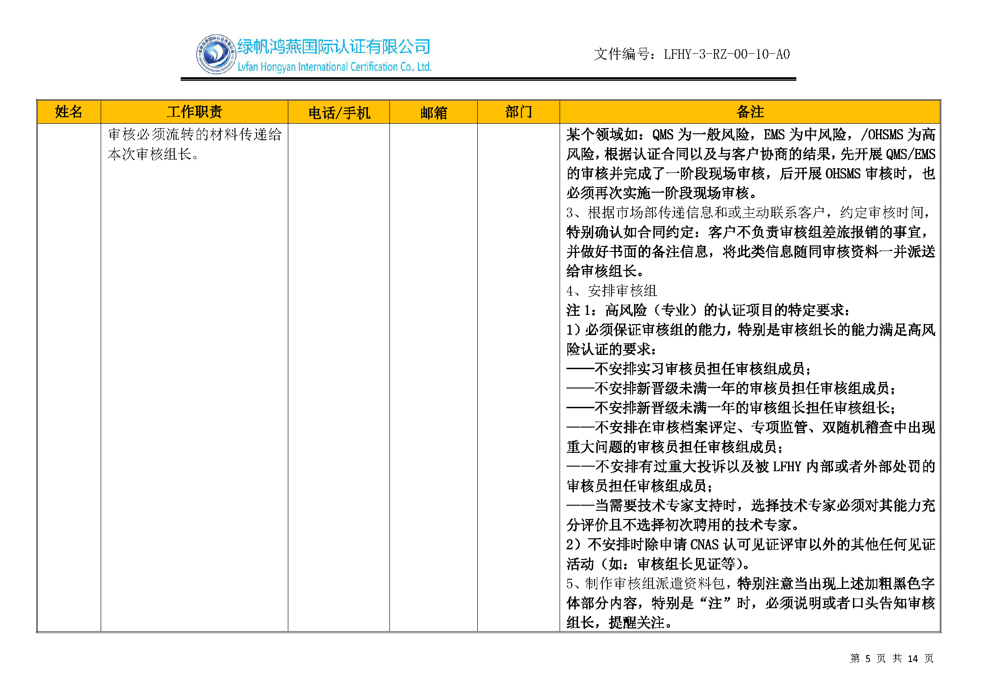Image resolution: width=984 pixels, height=696 pixels.
Task: Click the empty email cell
Action: point(433,377)
